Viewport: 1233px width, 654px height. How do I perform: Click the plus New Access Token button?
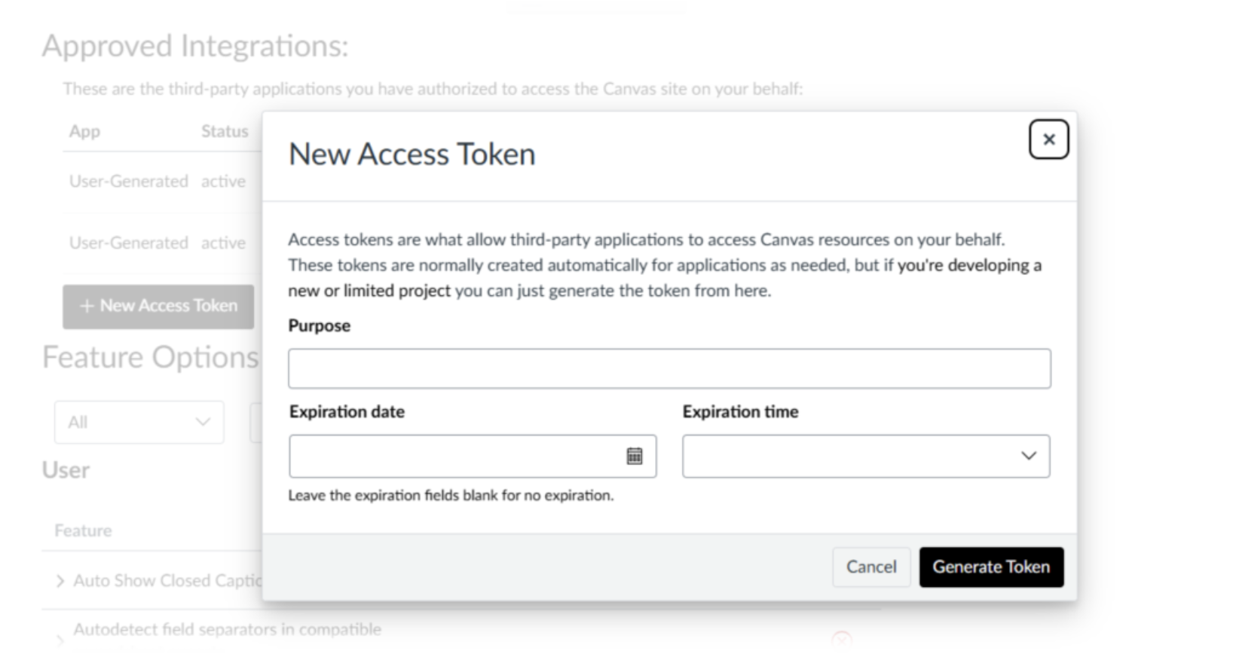tap(158, 306)
